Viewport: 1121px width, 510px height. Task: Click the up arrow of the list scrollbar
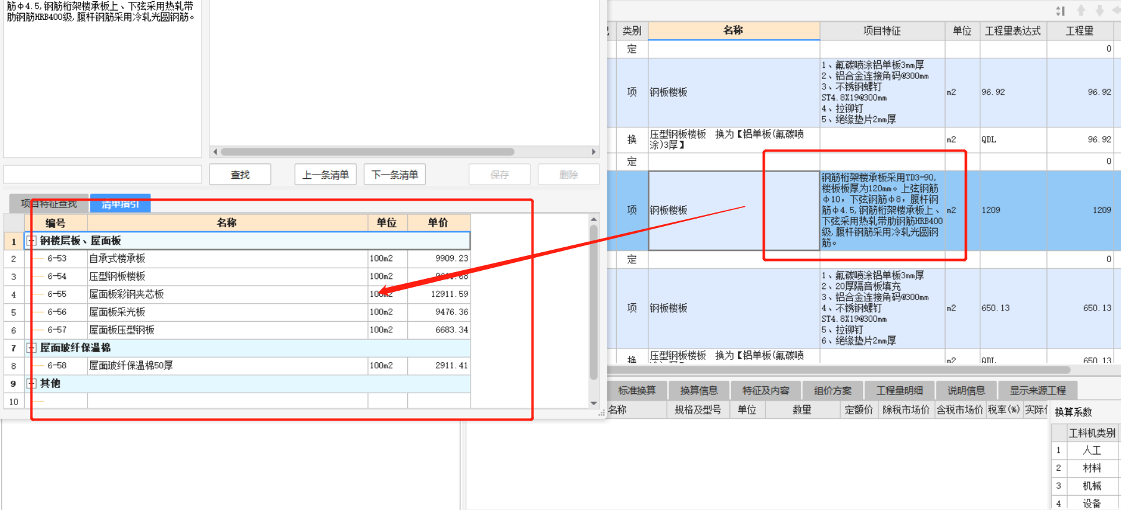pos(594,219)
